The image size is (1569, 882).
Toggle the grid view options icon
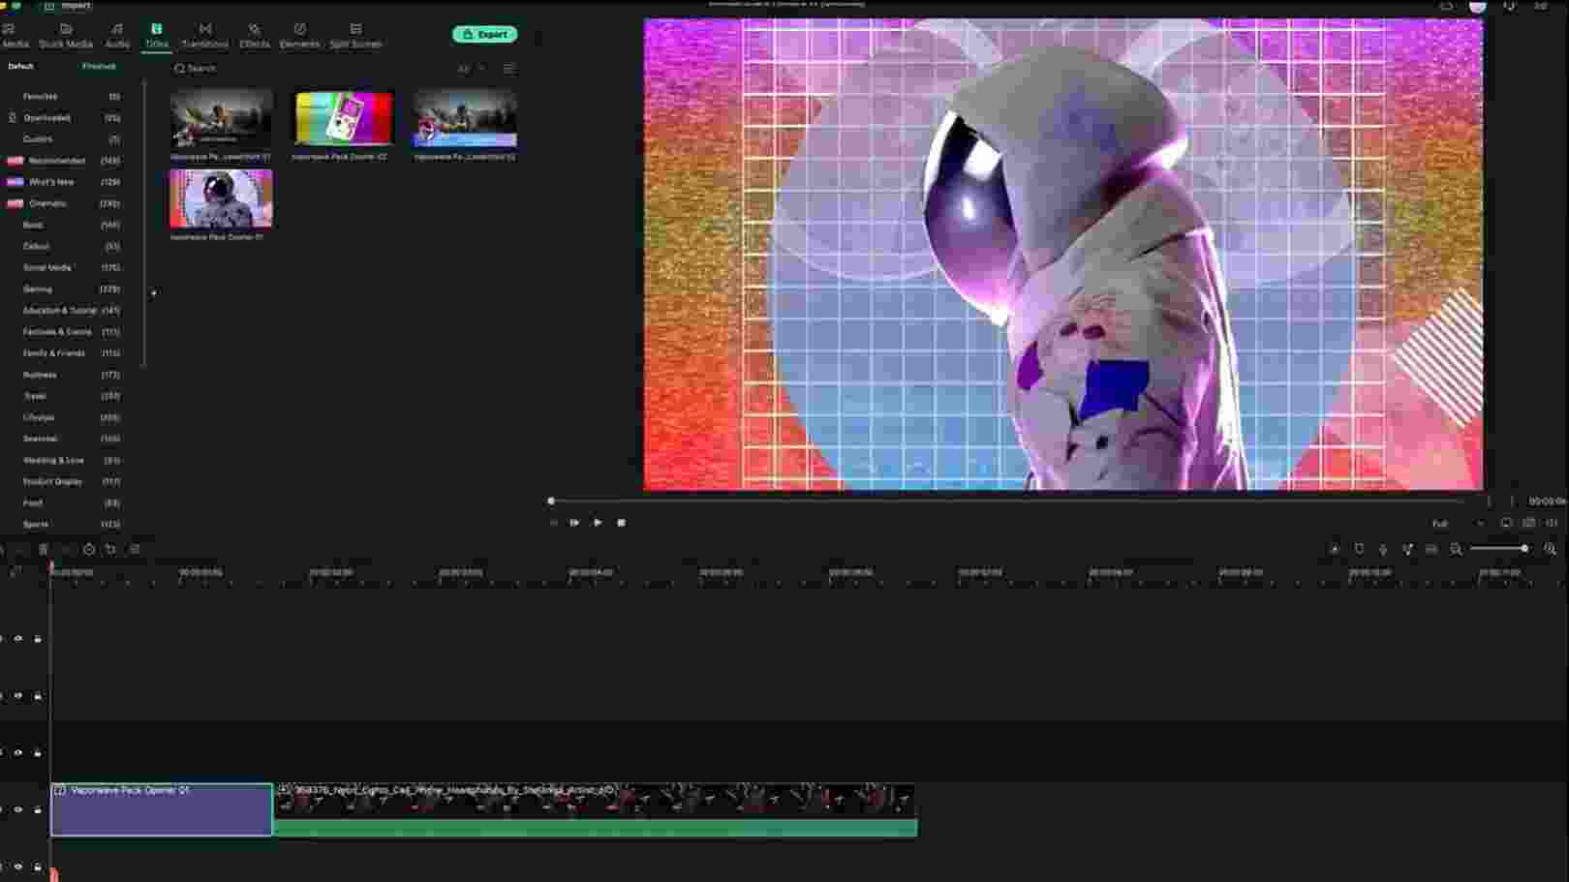pyautogui.click(x=509, y=69)
